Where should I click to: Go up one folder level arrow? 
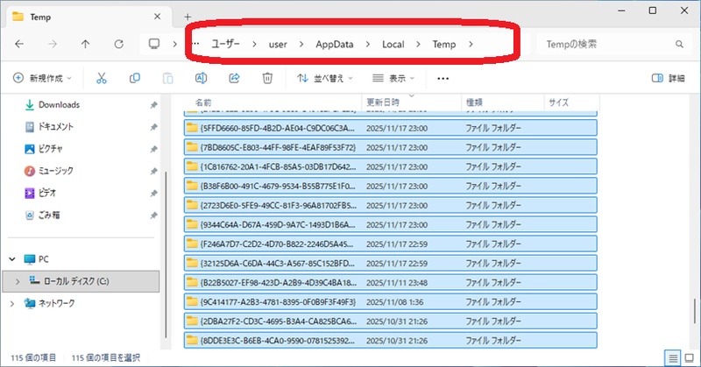[x=85, y=44]
